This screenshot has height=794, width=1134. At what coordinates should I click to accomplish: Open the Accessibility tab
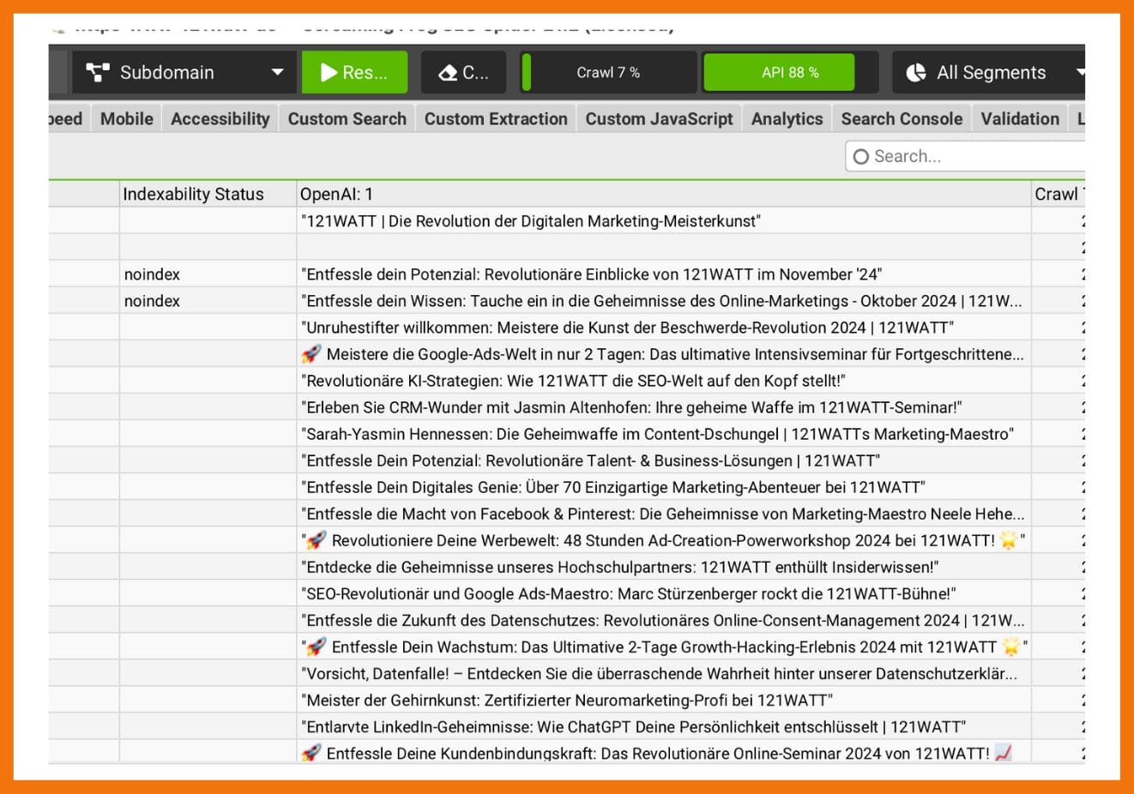pos(220,119)
